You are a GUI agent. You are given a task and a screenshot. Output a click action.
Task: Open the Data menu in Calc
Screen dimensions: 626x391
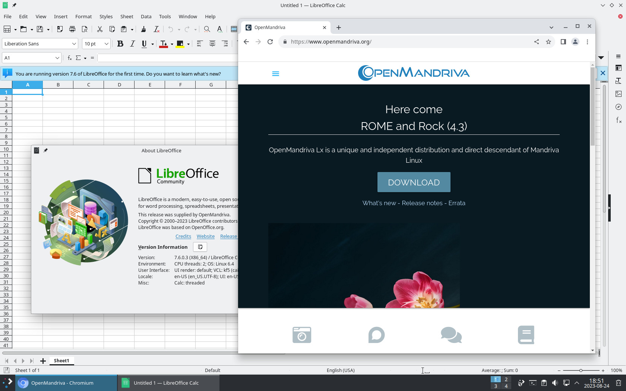(146, 16)
